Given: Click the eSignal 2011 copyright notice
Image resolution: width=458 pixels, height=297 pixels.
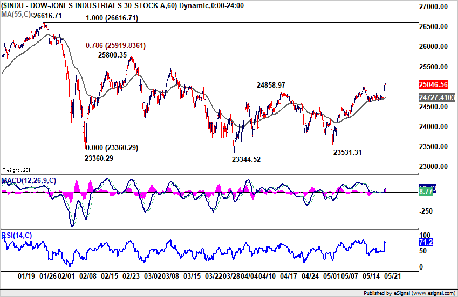Looking at the screenshot, I should (17, 170).
